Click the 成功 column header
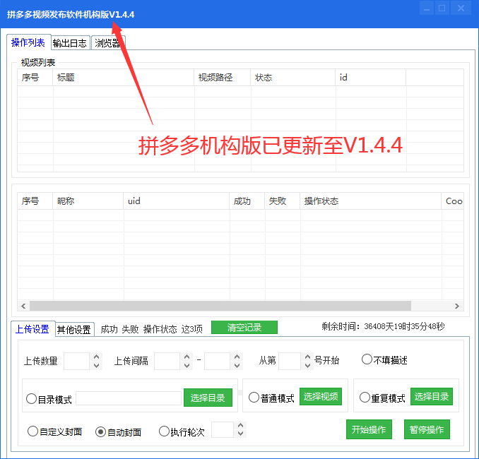 click(x=247, y=201)
